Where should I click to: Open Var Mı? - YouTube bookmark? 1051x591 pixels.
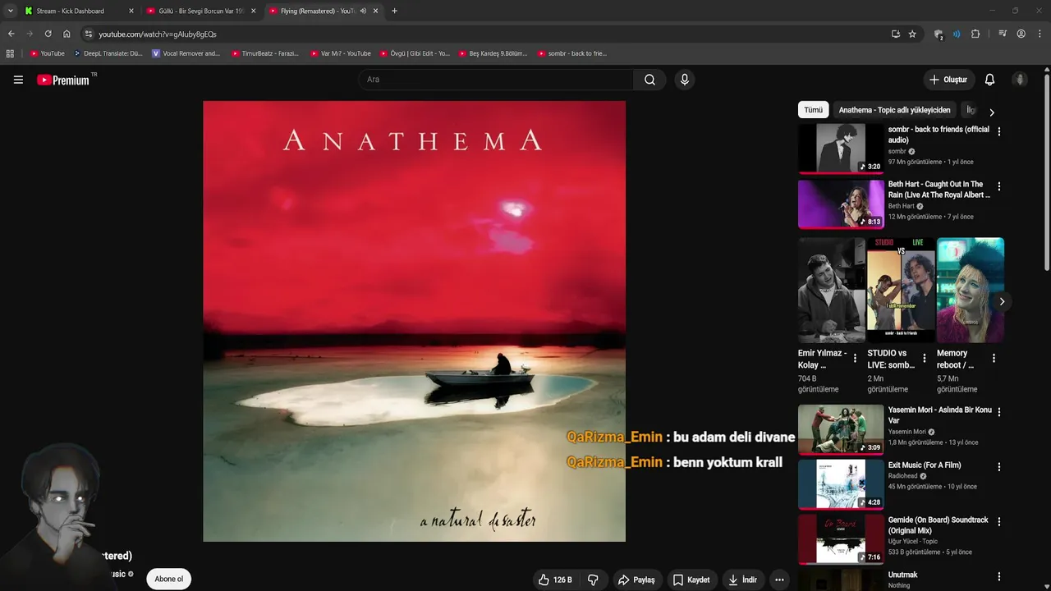(340, 53)
